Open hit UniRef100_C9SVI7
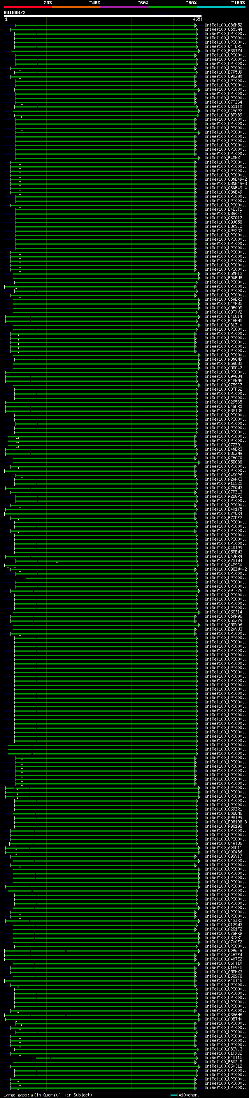 223,857
